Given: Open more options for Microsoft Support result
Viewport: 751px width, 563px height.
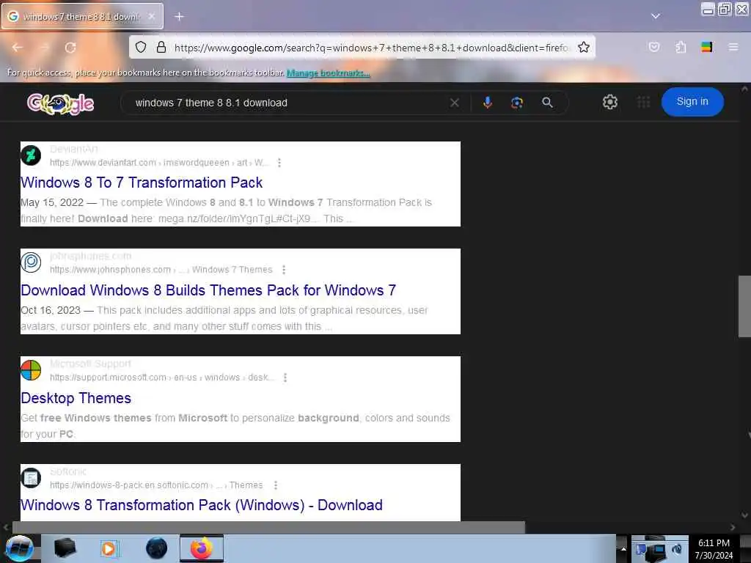Looking at the screenshot, I should (285, 378).
